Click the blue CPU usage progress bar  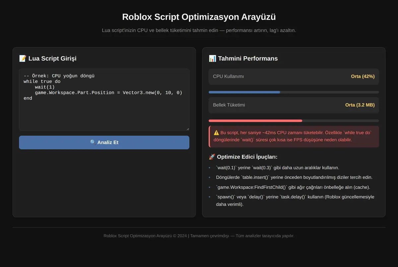click(244, 92)
